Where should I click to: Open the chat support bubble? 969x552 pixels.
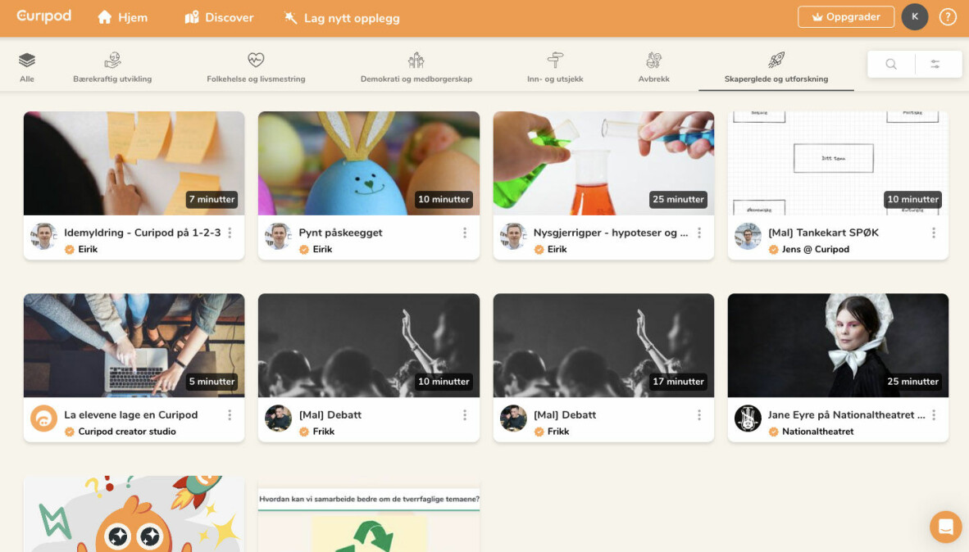(945, 526)
